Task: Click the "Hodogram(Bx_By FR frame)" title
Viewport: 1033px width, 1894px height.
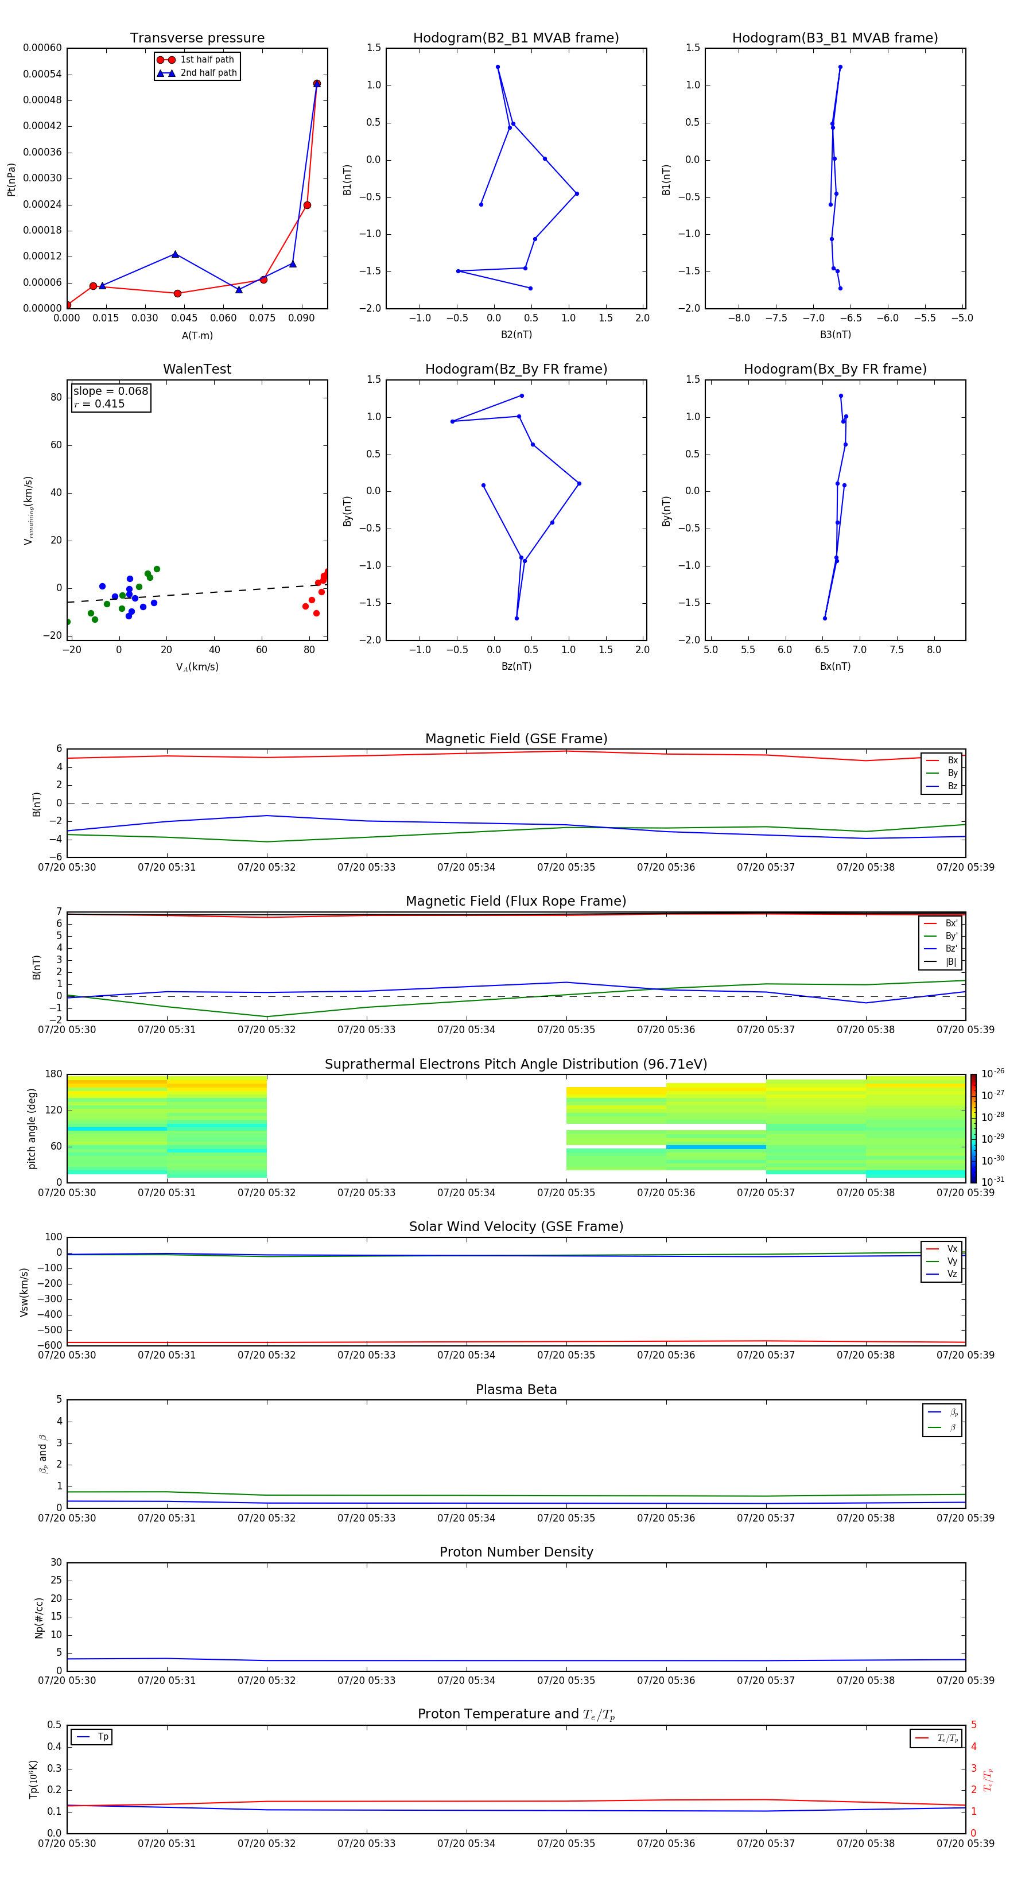Action: 835,369
